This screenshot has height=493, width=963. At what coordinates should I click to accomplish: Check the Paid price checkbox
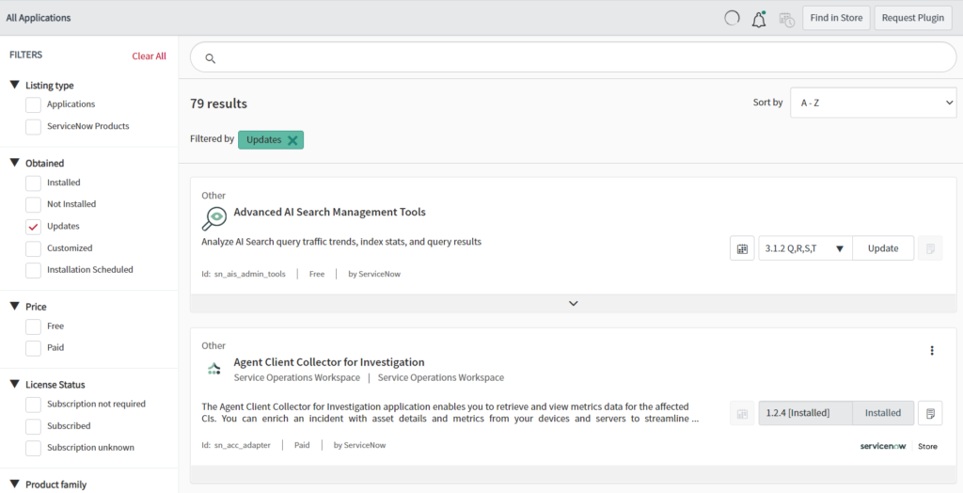coord(33,348)
